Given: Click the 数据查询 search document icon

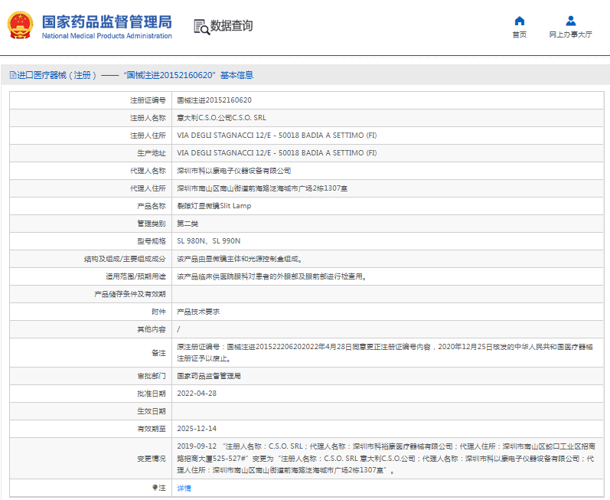Looking at the screenshot, I should (x=201, y=26).
